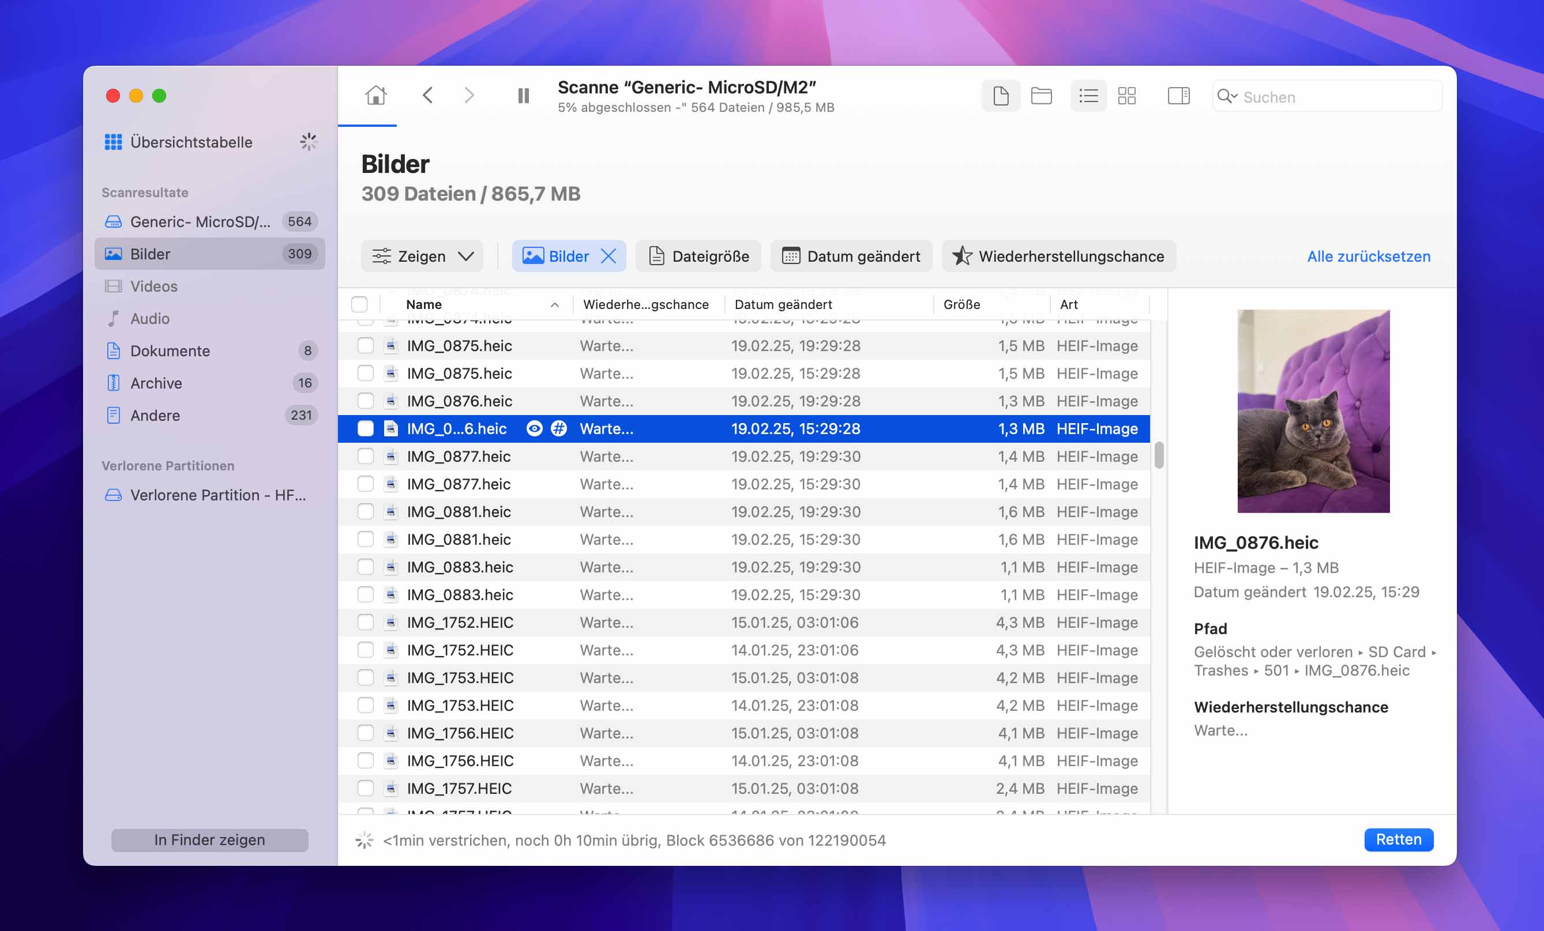Select Bilder category in sidebar
Screen dimensions: 1544x931
[210, 254]
